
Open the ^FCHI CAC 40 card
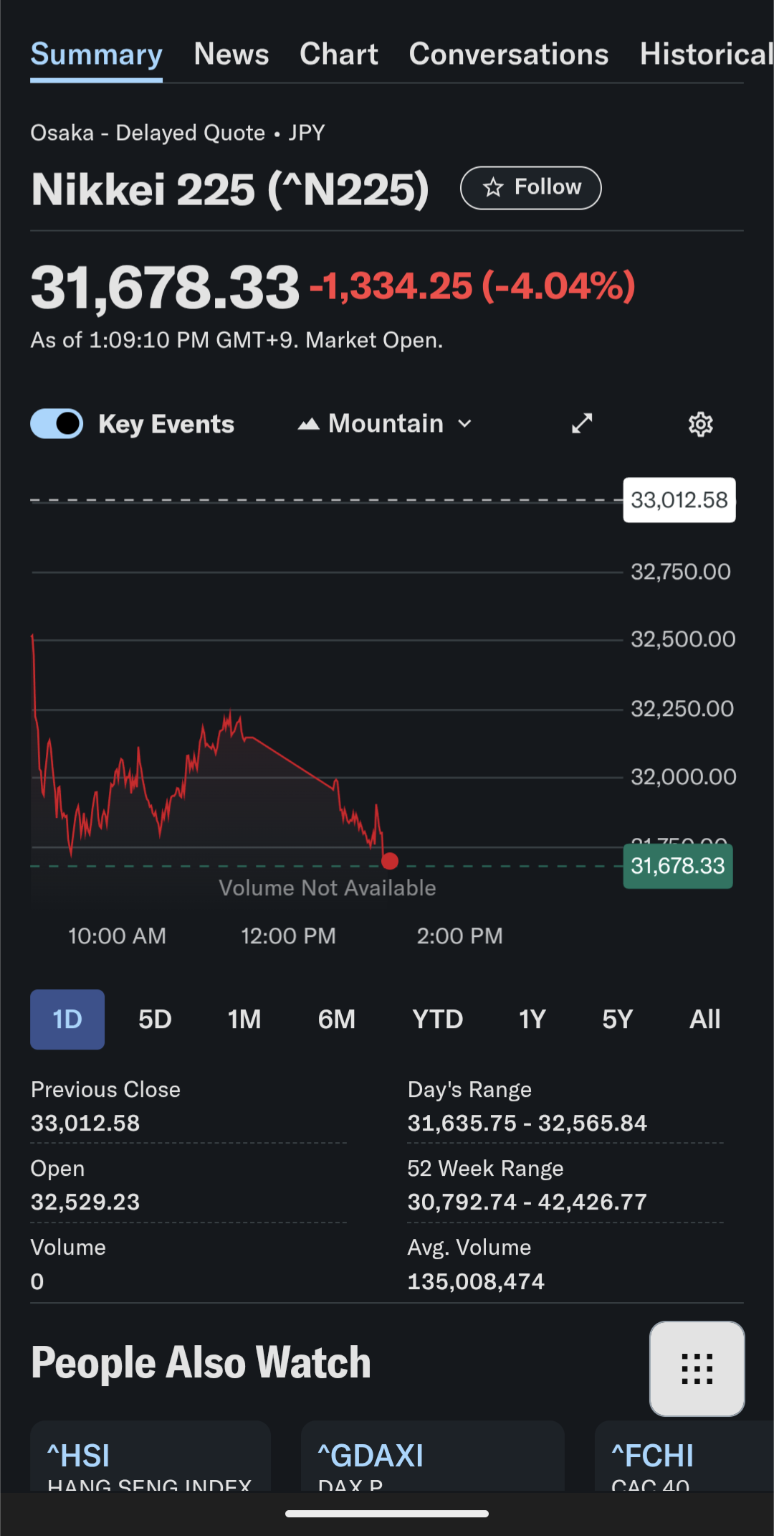tap(684, 1456)
